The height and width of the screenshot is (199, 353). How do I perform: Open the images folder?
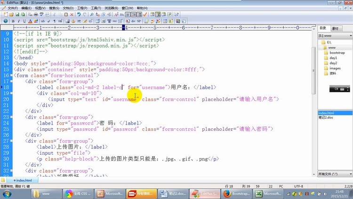[x=335, y=68]
